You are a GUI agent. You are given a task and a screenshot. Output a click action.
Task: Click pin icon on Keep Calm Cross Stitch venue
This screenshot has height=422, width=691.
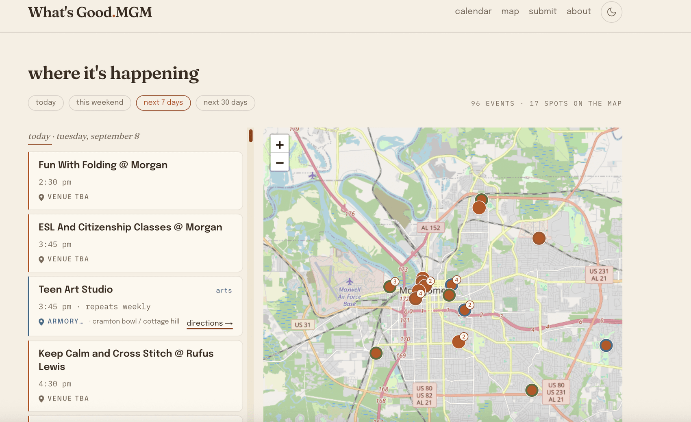click(x=41, y=399)
